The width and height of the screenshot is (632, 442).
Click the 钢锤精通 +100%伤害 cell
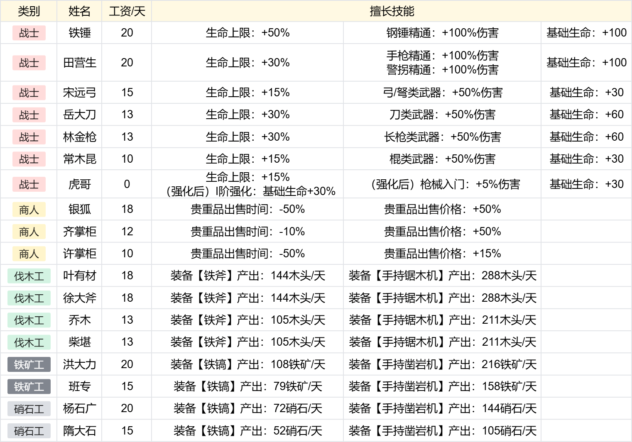(x=442, y=33)
